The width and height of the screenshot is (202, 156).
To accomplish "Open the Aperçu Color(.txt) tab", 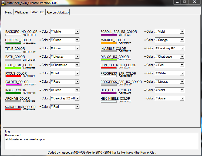I will point(58,12).
